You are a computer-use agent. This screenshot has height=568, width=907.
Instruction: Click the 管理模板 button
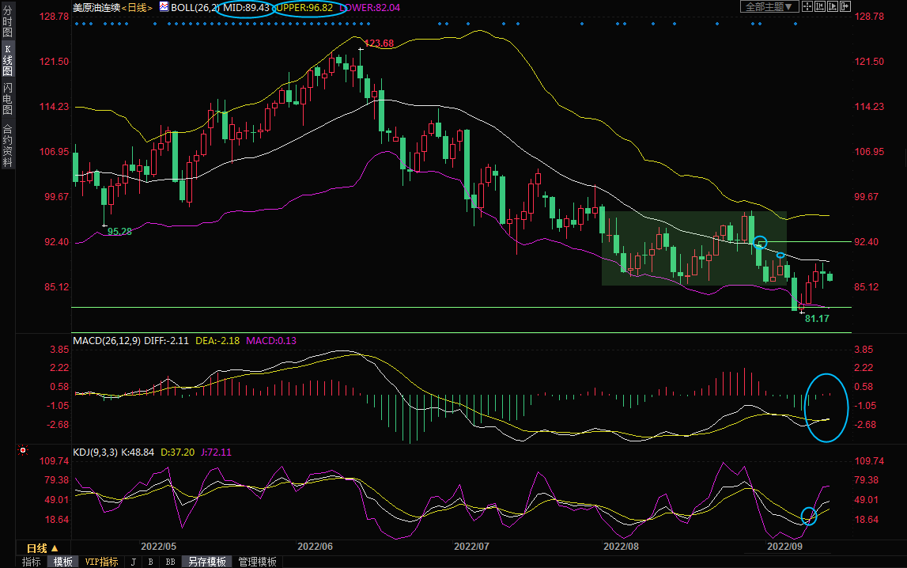click(257, 562)
